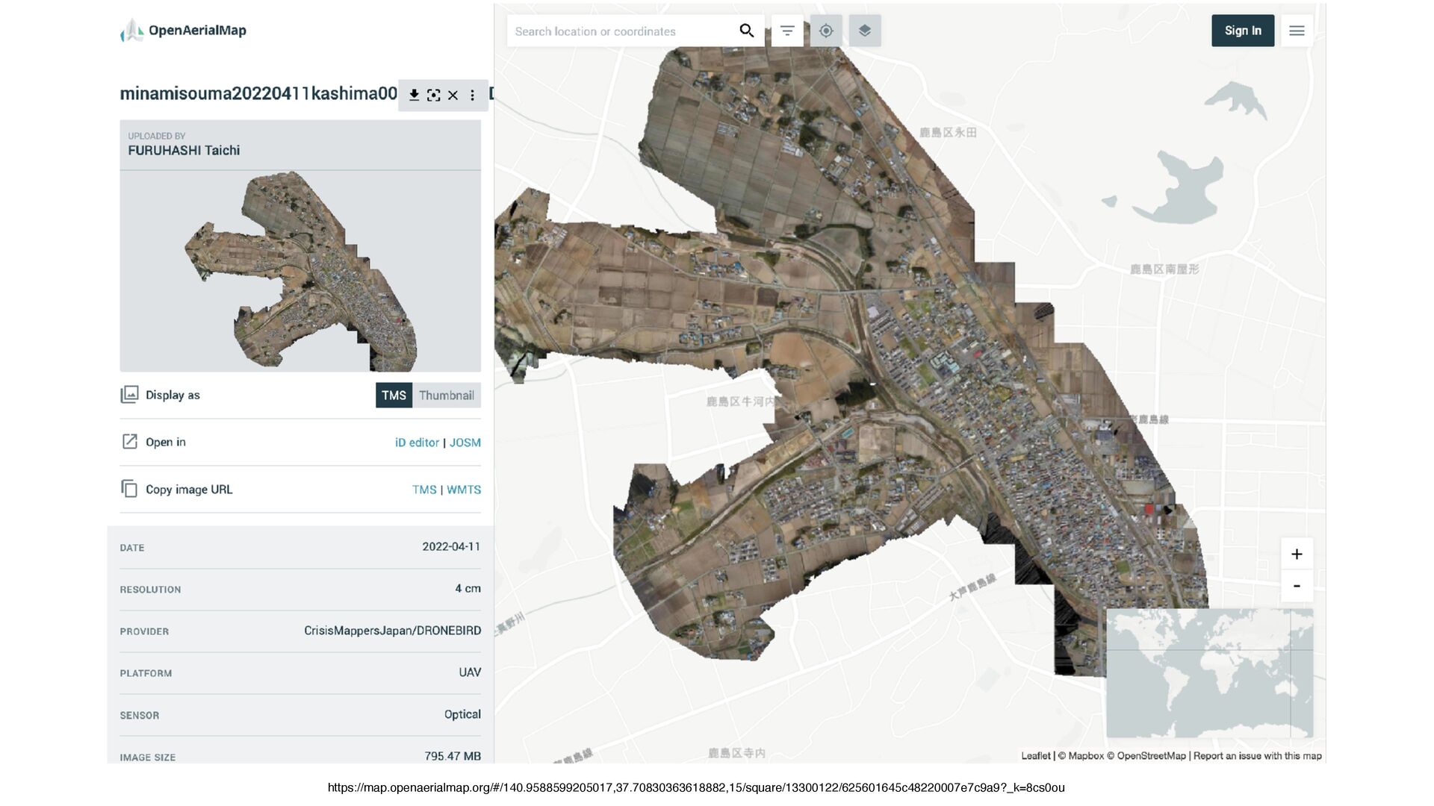Copy the WMTS image URL

pos(464,490)
